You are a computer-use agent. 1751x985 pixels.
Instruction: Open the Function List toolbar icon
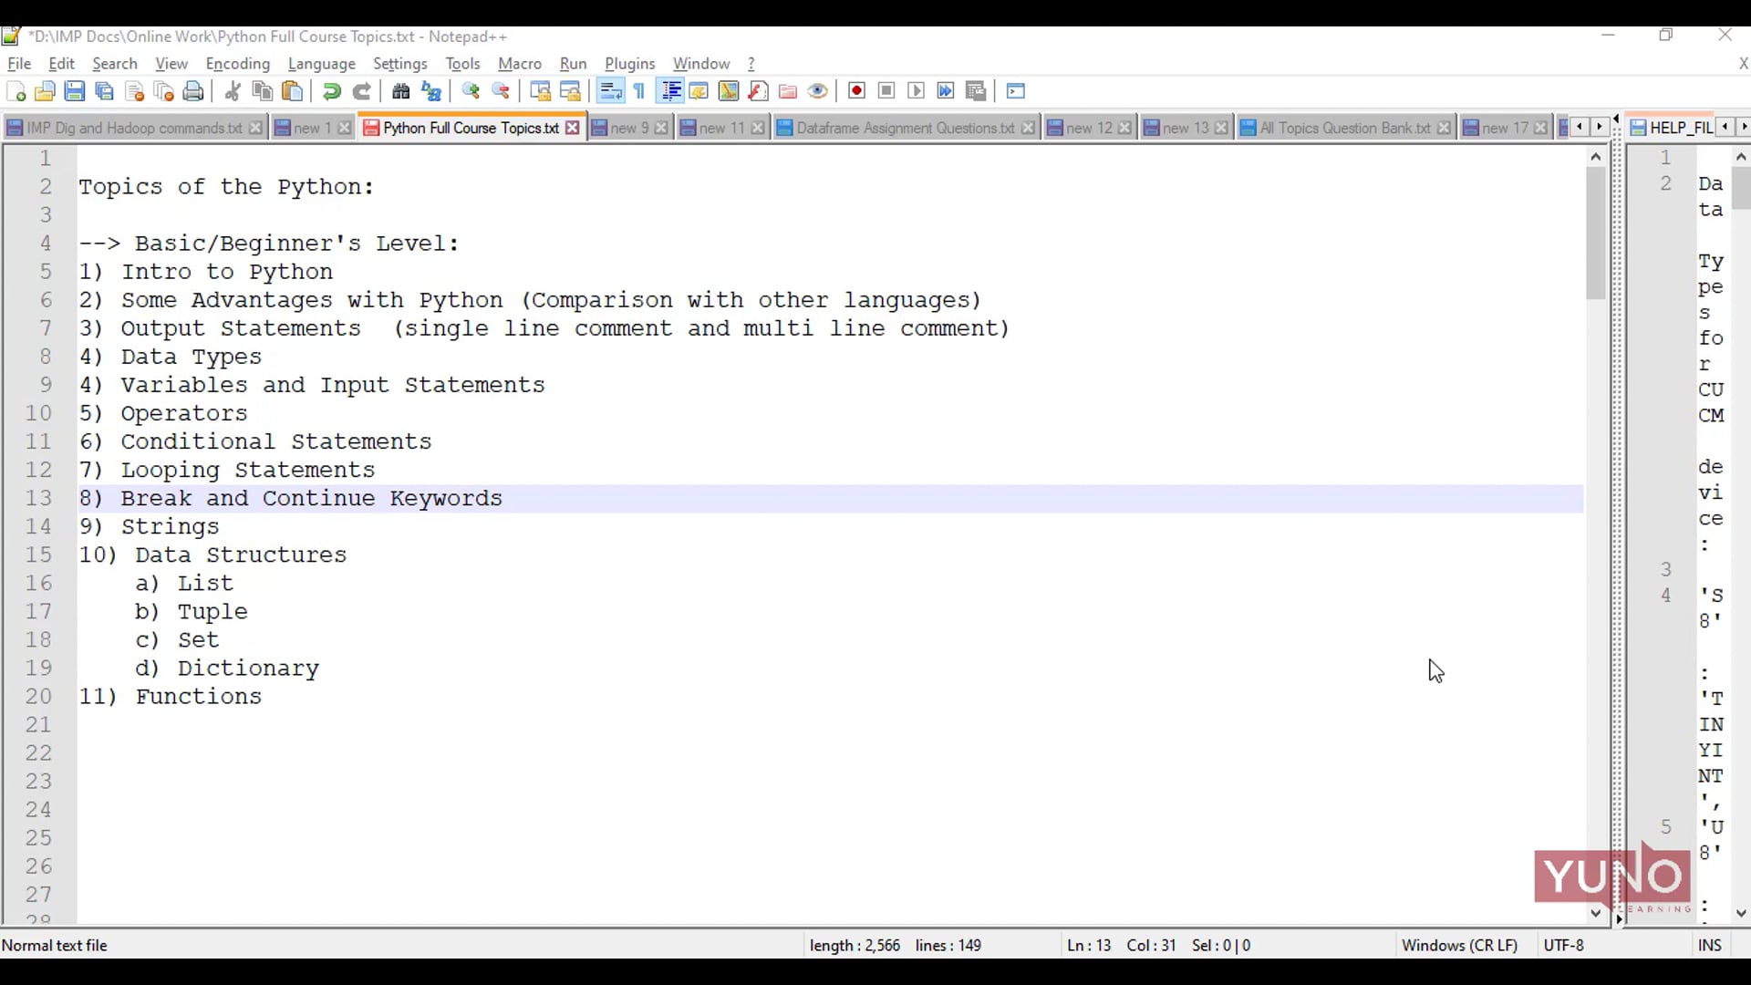pos(758,91)
